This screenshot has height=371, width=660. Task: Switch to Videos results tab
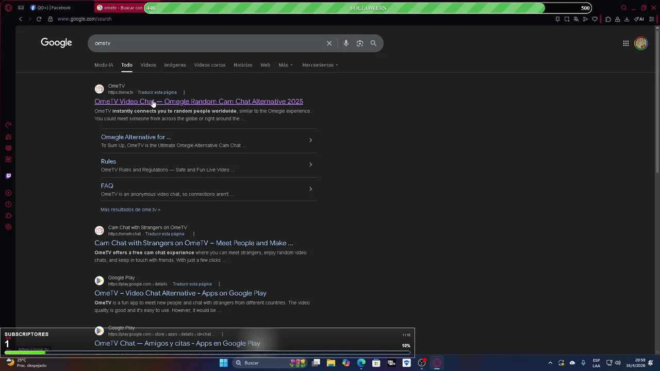coord(148,65)
